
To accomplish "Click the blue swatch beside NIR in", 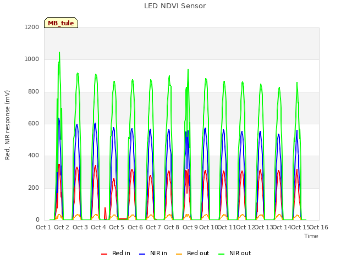I will [142, 254].
